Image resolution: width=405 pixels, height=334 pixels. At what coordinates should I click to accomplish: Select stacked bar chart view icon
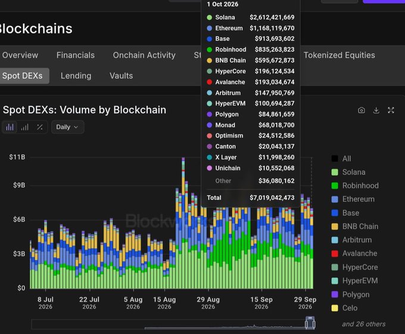tap(10, 127)
